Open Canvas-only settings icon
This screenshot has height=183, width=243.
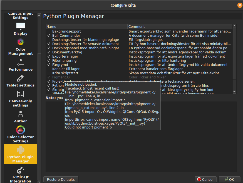[x=21, y=94]
